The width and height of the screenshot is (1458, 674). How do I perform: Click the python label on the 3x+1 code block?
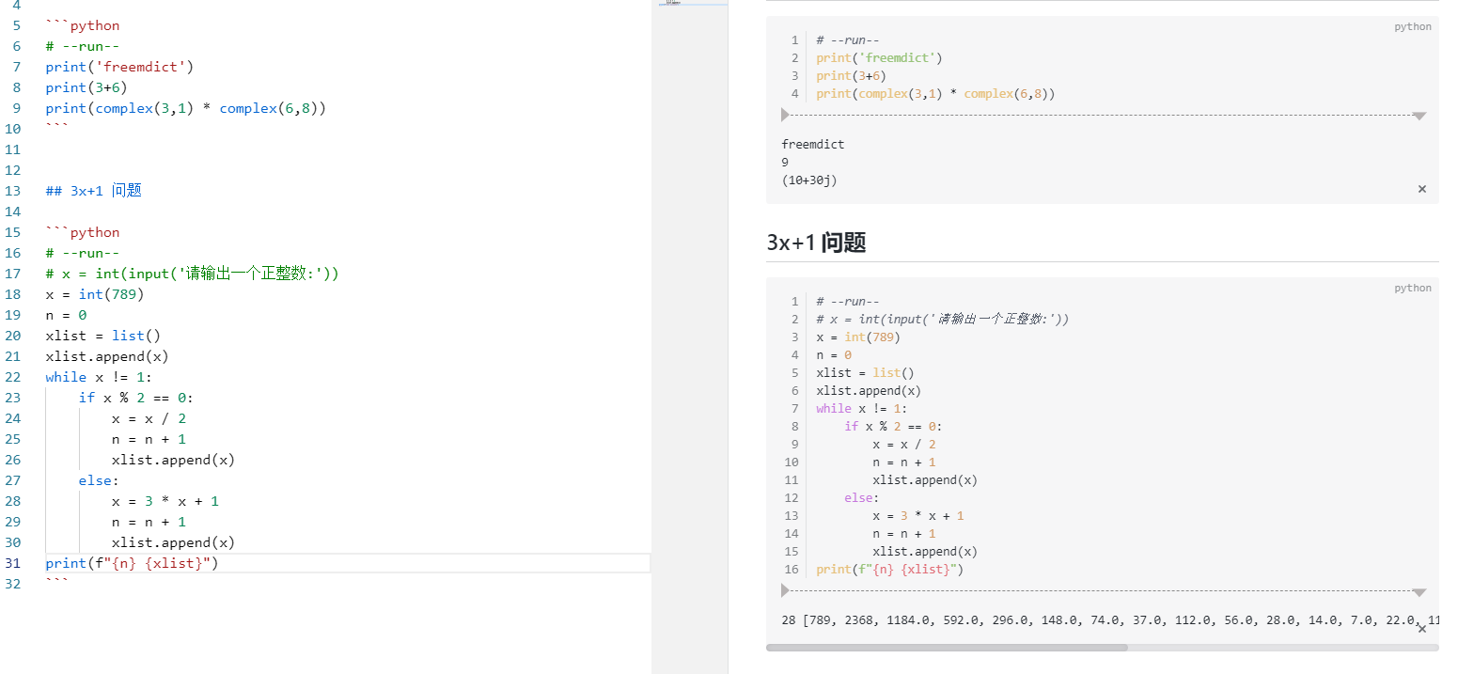pyautogui.click(x=1412, y=288)
